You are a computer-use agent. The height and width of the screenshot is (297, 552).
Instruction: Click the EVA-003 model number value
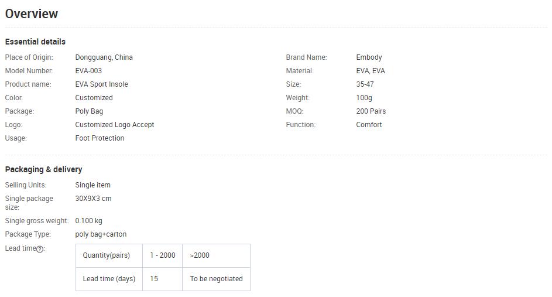point(88,71)
